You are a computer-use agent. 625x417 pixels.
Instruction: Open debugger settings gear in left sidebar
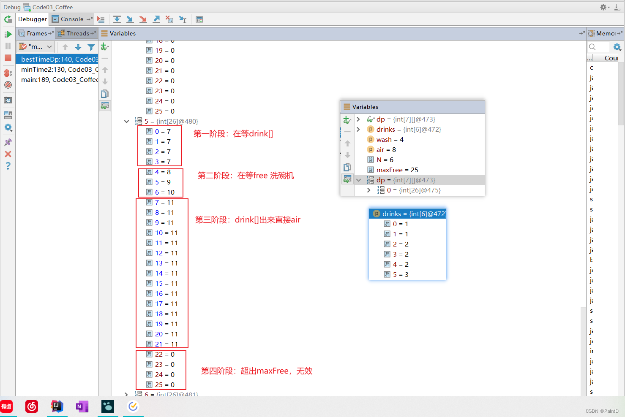(x=8, y=127)
